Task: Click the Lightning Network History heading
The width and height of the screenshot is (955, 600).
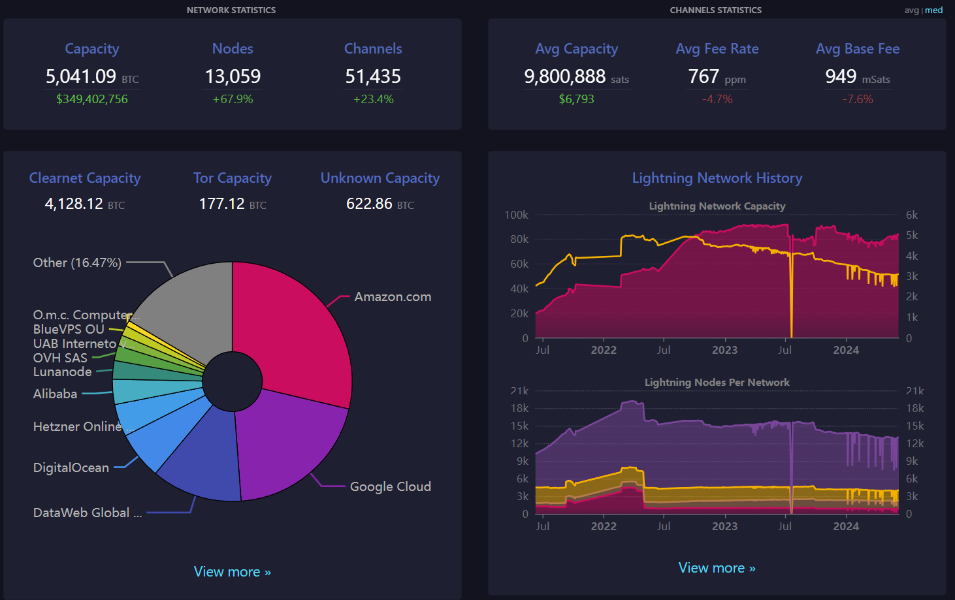Action: pos(717,178)
